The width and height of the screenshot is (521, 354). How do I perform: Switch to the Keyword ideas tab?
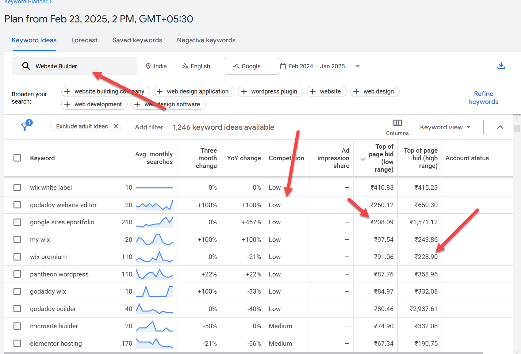(34, 40)
